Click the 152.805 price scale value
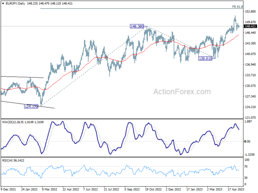The height and width of the screenshot is (193, 258). click(250, 12)
